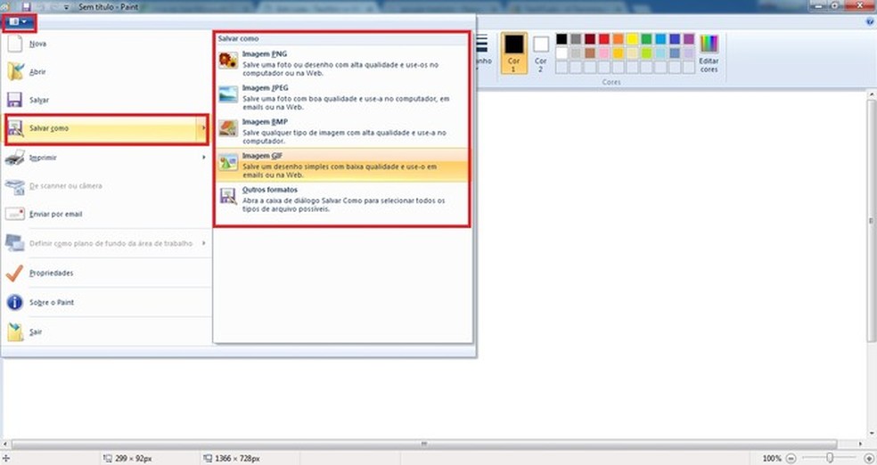Click the JPEG landscape image icon

pyautogui.click(x=228, y=94)
